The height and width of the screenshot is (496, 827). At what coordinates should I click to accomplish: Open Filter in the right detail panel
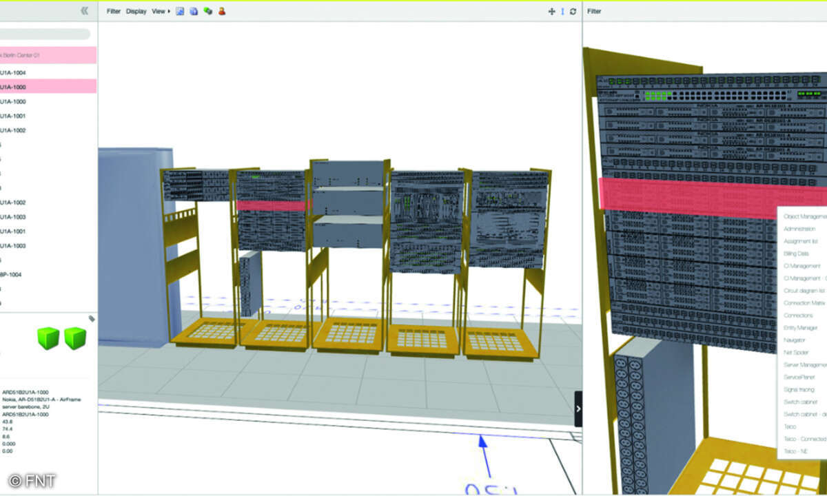pyautogui.click(x=594, y=12)
